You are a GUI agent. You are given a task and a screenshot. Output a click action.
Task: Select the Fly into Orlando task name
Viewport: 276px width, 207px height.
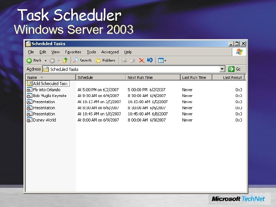pos(47,90)
